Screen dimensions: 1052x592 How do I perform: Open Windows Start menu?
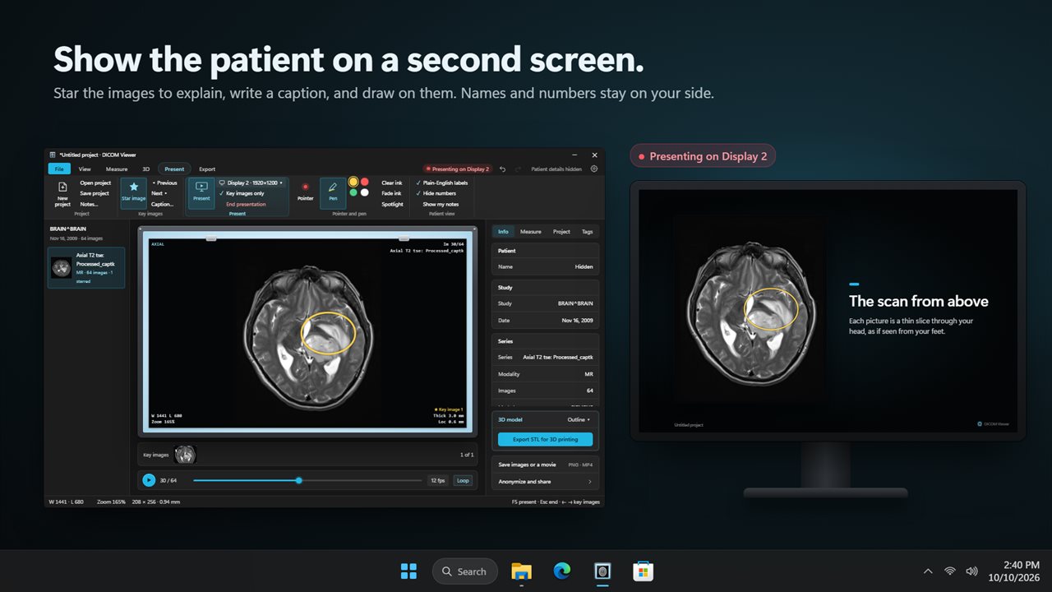pyautogui.click(x=408, y=571)
